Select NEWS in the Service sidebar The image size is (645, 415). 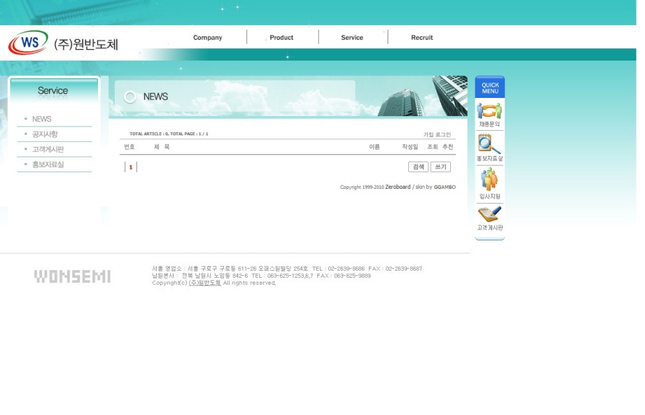[42, 119]
